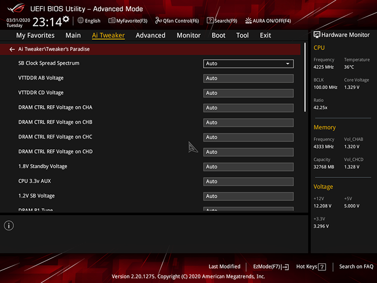The height and width of the screenshot is (283, 377).
Task: Open MyFavorite(F3) list
Action: [128, 21]
